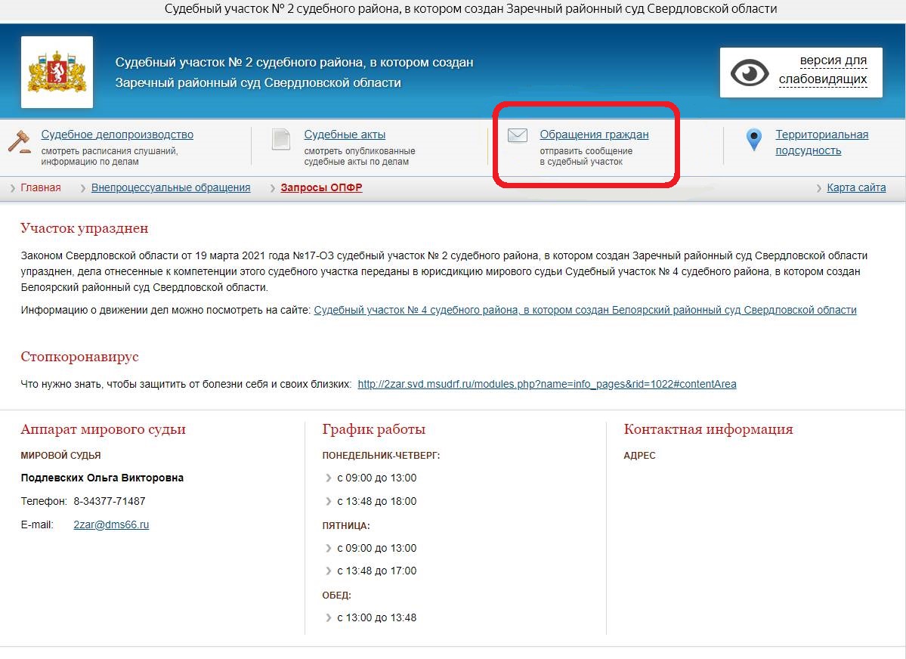Screen dimensions: 906x659
Task: Click arrow next to Friday с 09:00 до 13:00
Action: pos(328,548)
